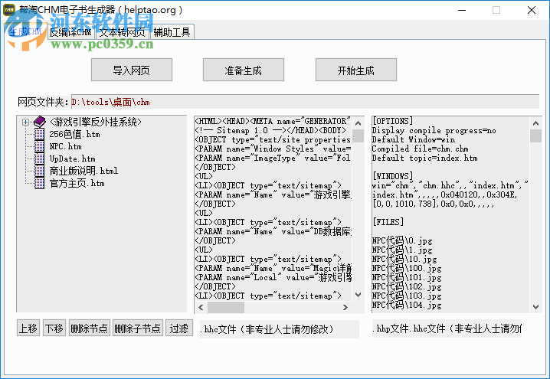
Task: Close the 帮淘CHM电子书生成器 window
Action: click(532, 10)
